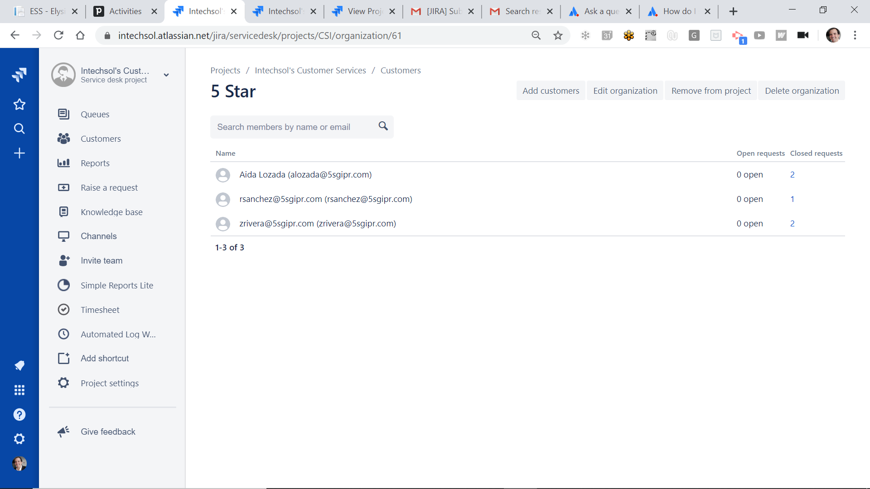
Task: Click Edit organization button
Action: (625, 91)
